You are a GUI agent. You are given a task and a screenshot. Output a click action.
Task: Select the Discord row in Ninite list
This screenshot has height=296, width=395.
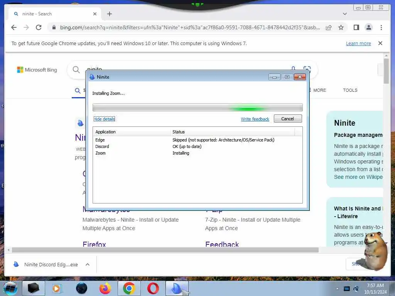click(197, 146)
